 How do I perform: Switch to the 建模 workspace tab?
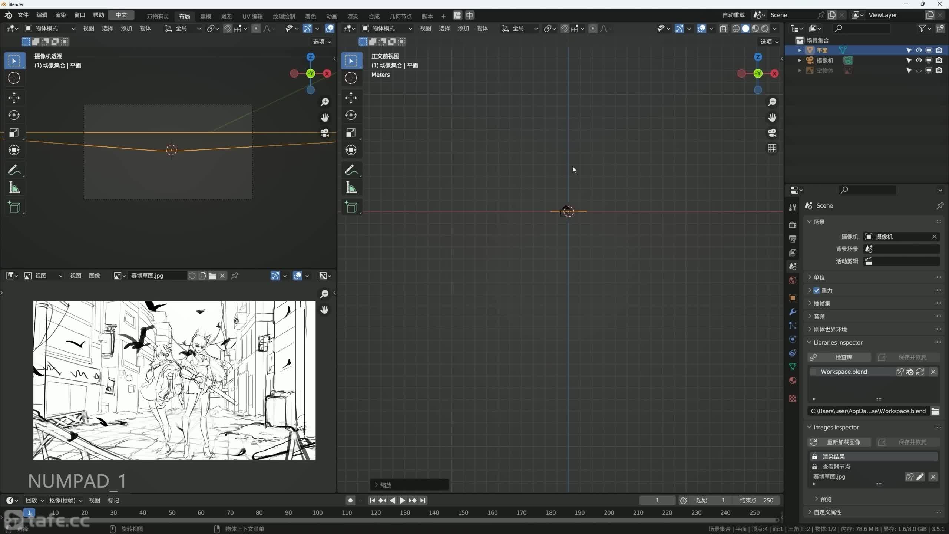tap(206, 16)
